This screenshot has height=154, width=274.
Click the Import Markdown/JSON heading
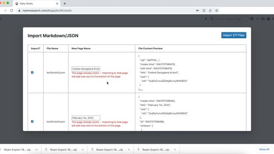point(53,36)
